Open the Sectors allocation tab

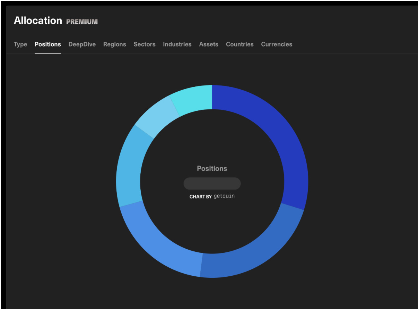145,44
